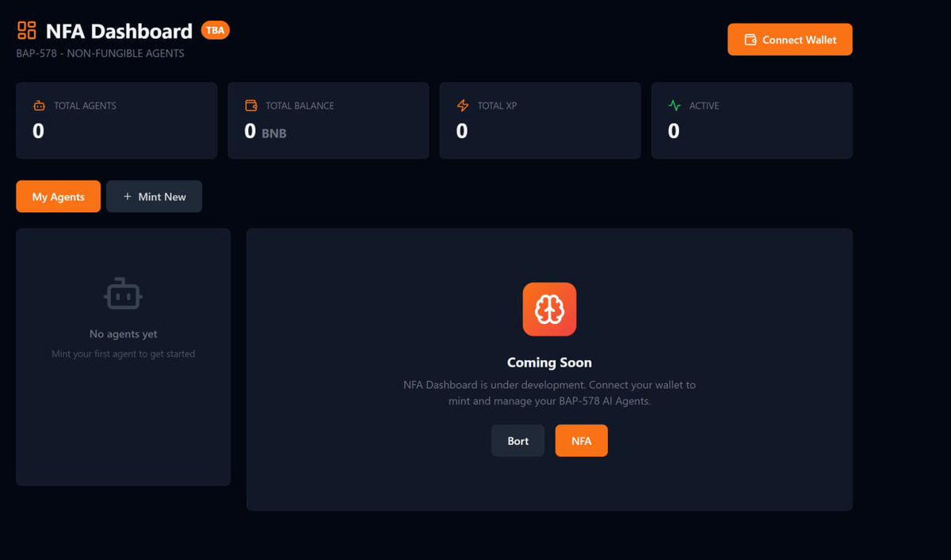Click the under development description text

click(549, 393)
